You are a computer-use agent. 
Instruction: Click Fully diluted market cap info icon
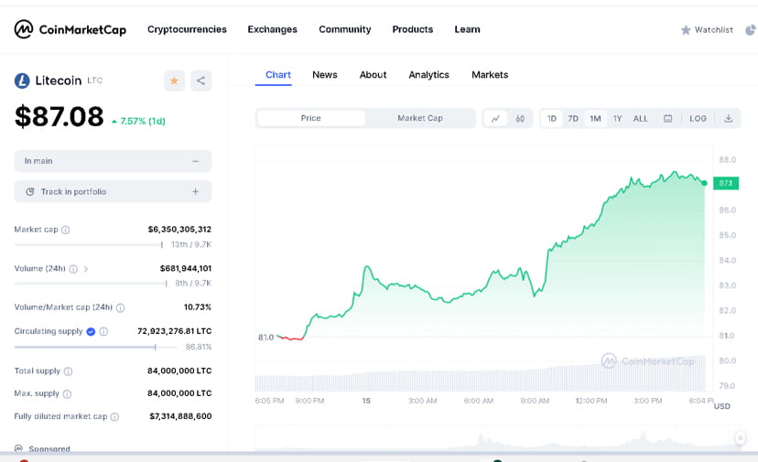(114, 416)
